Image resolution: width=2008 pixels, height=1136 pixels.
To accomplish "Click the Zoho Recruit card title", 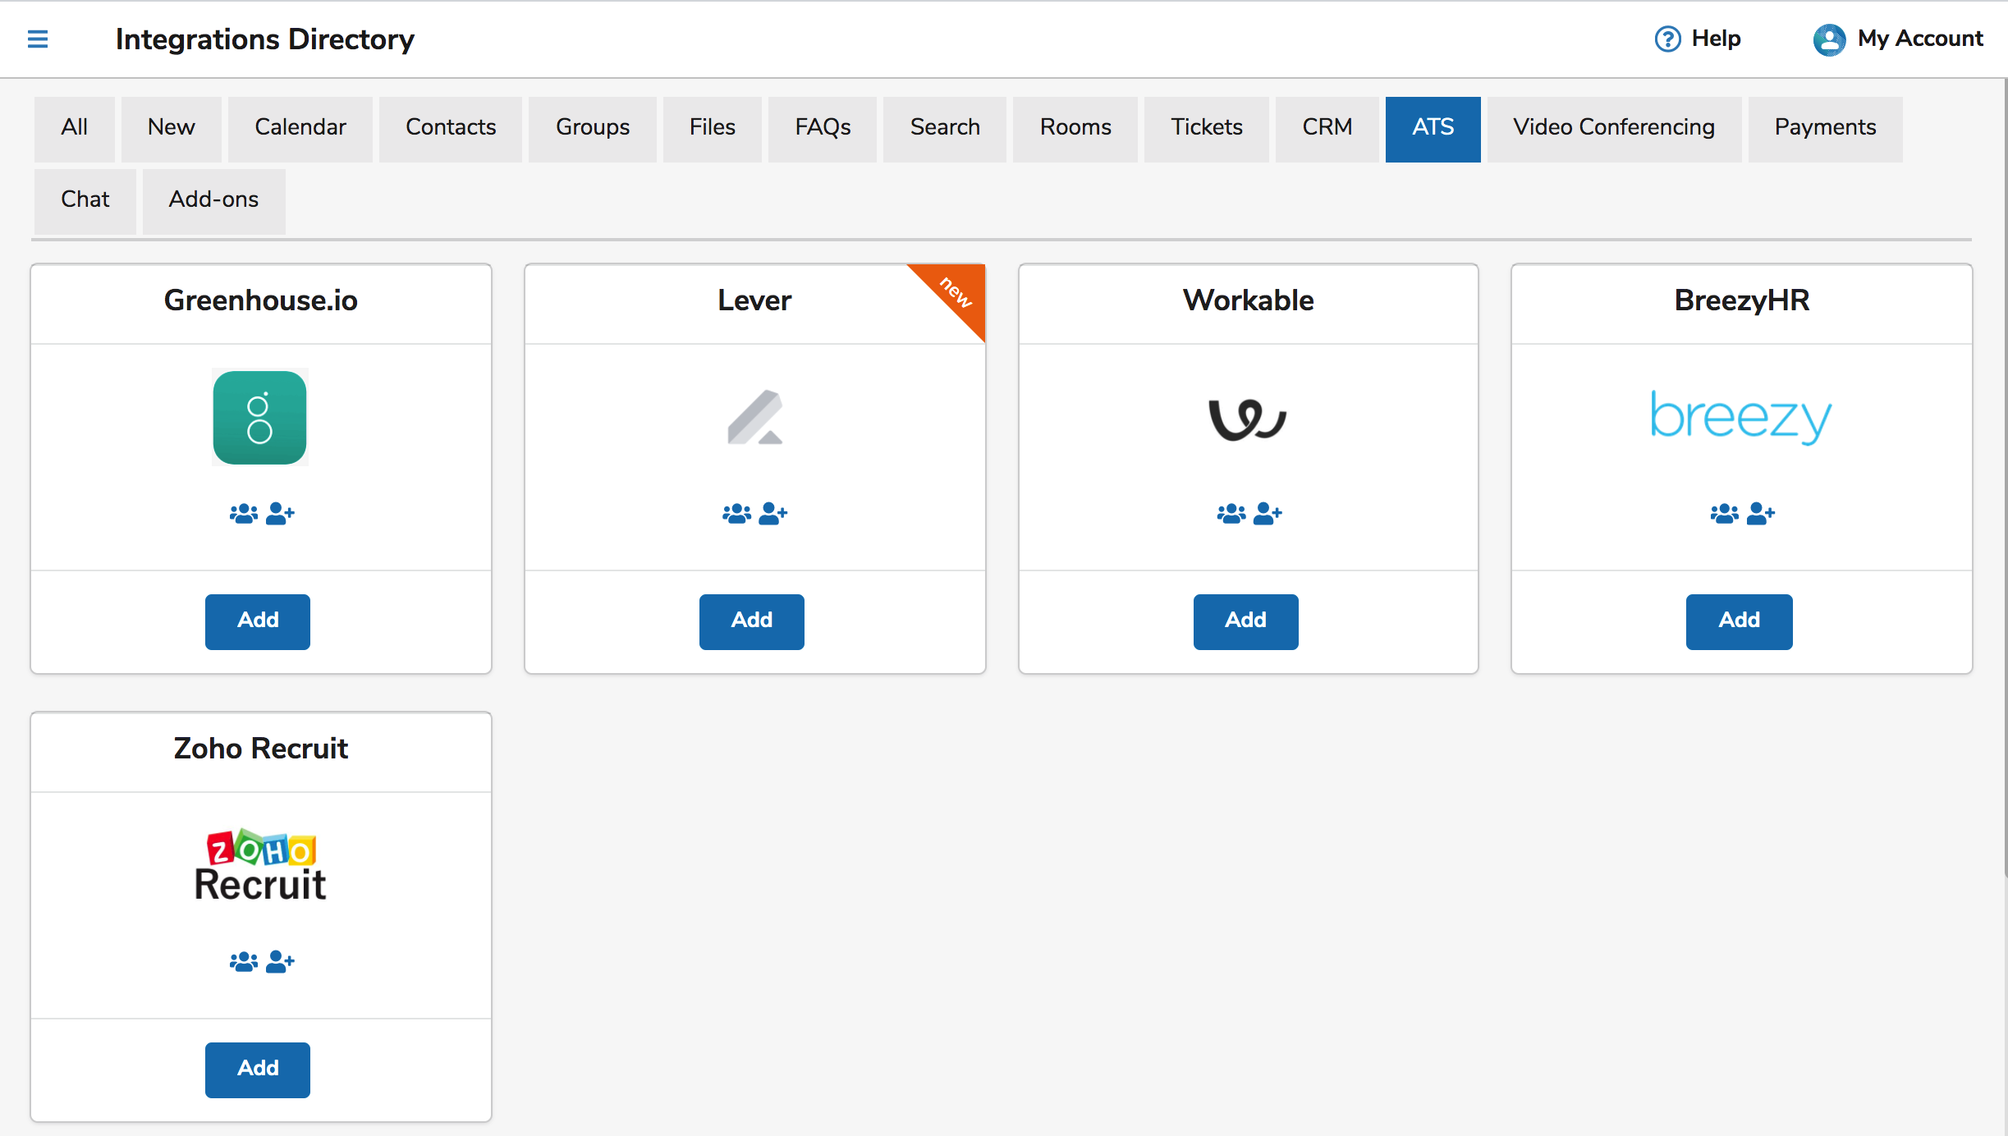I will tap(261, 749).
